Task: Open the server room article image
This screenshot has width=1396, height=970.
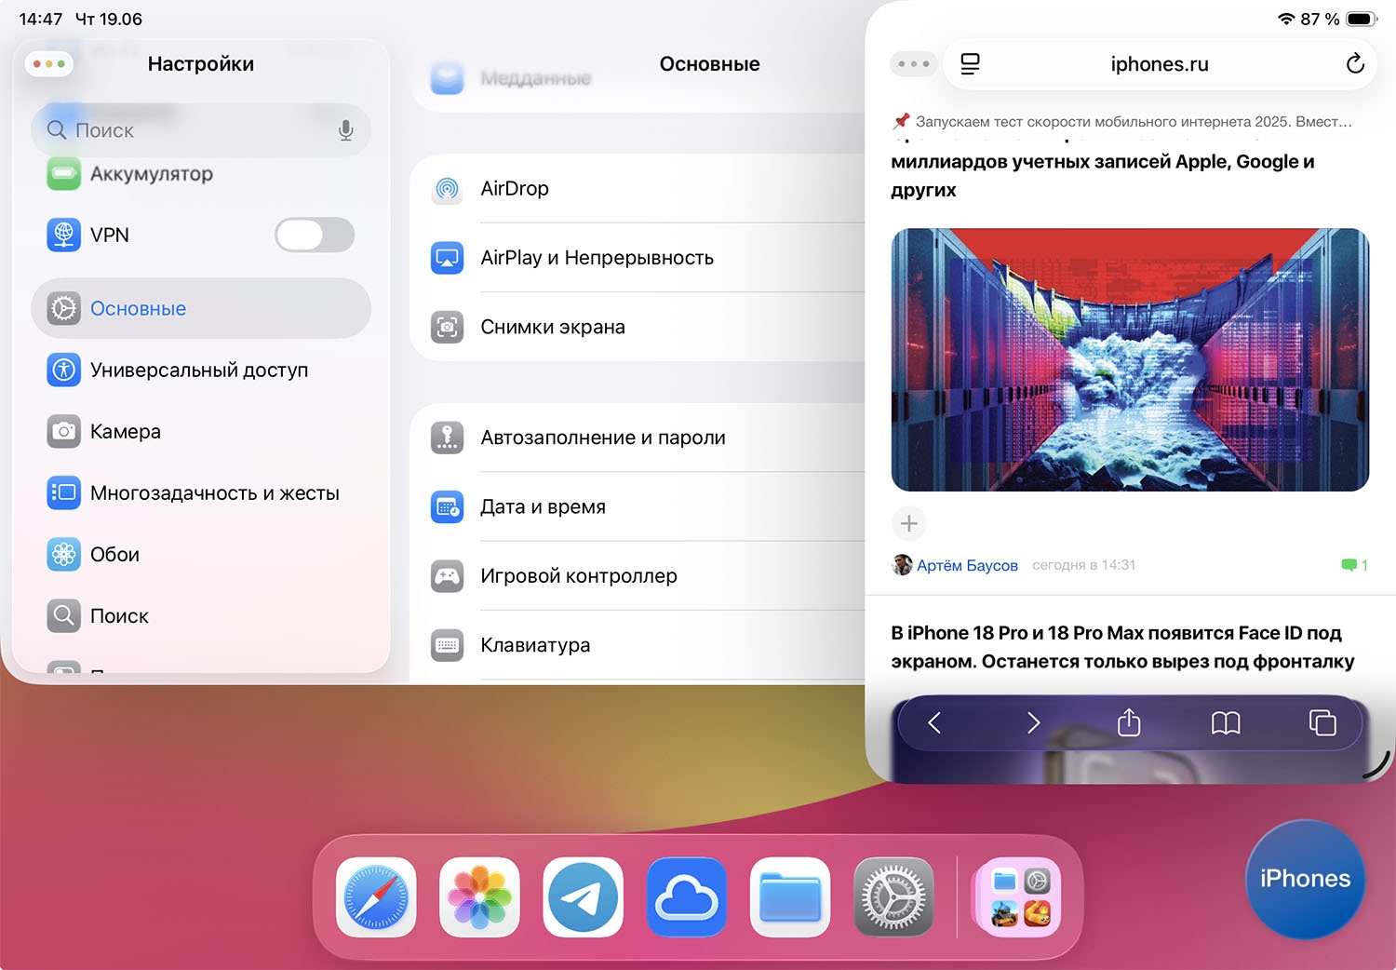Action: (1130, 359)
